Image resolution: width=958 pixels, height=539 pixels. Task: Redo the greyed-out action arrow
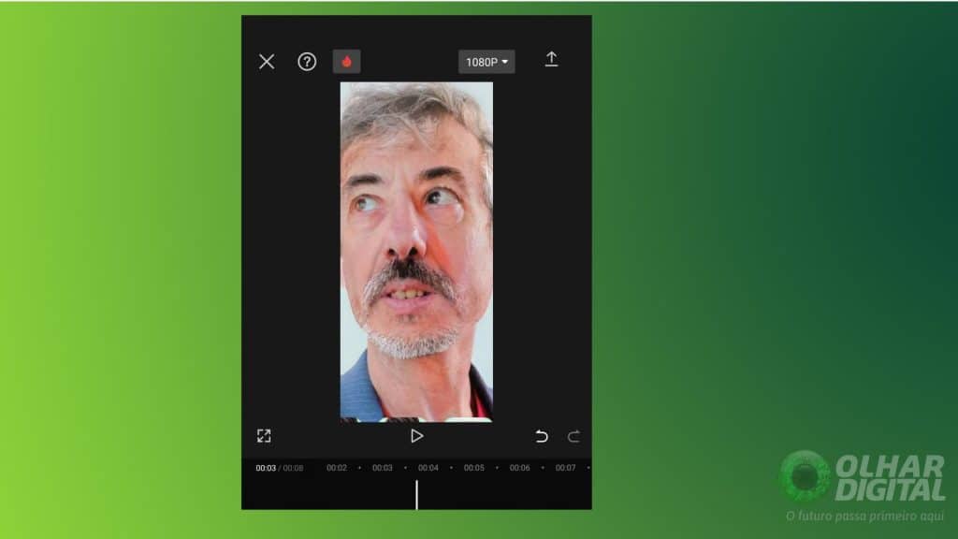[x=573, y=436]
